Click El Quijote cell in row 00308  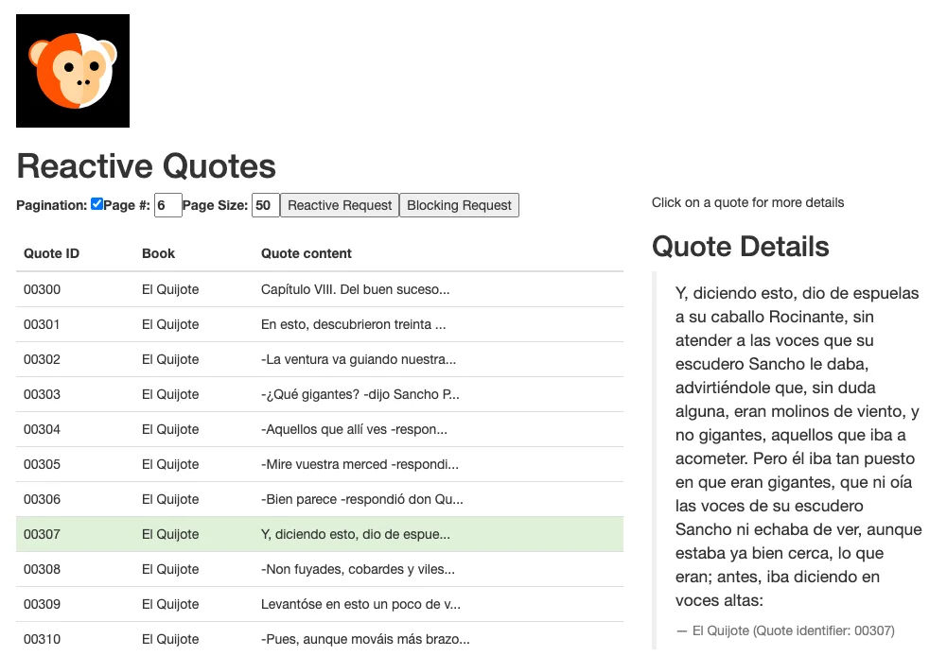coord(170,570)
